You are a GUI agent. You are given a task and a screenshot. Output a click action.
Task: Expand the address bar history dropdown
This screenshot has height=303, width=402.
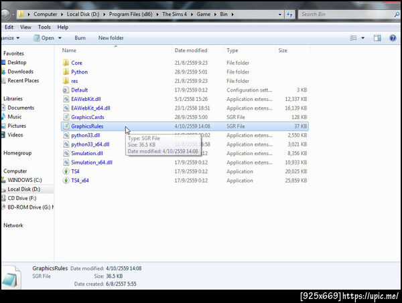coord(280,14)
